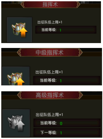Click left ornament of 高级指挥术 banner

(19, 95)
